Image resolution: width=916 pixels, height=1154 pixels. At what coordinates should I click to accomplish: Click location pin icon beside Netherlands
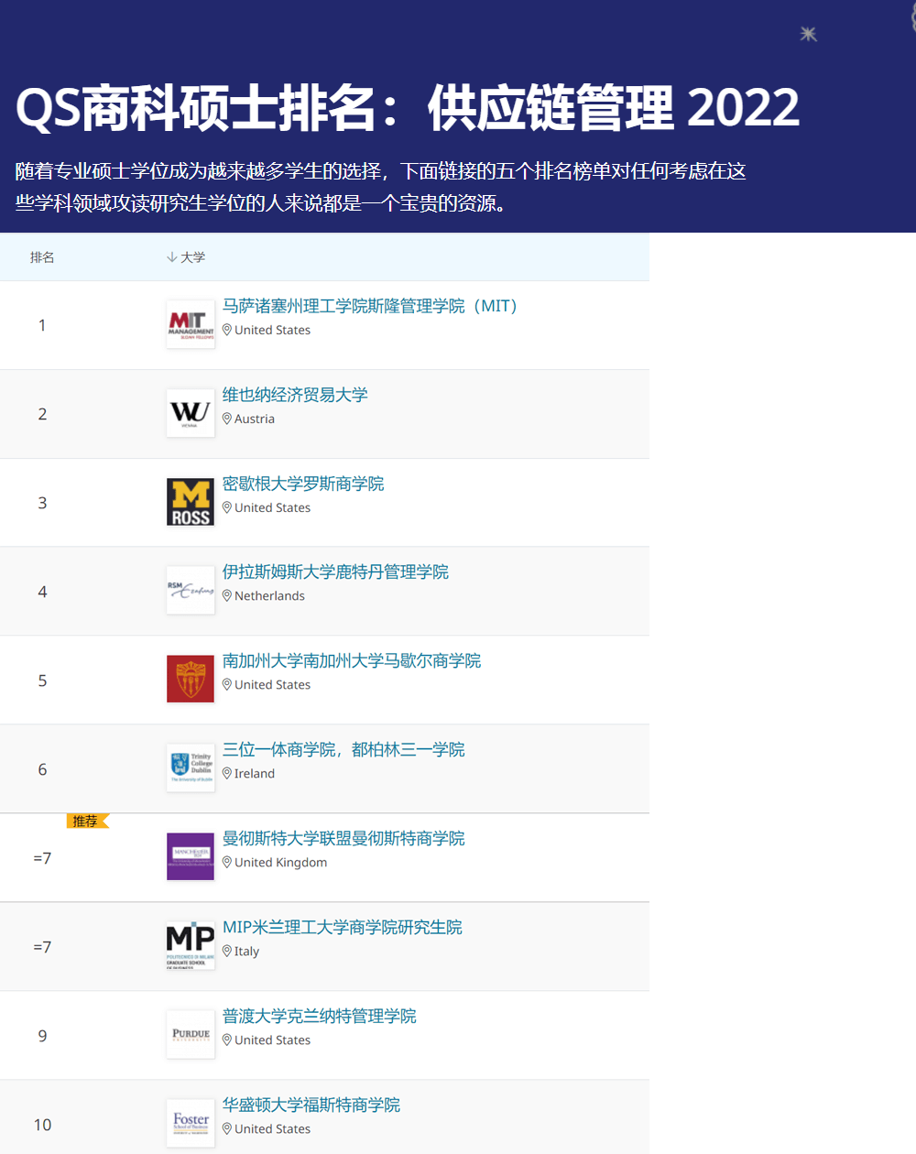[x=227, y=595]
